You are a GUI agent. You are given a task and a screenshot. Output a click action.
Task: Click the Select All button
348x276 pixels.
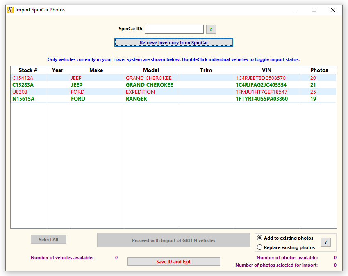click(49, 240)
